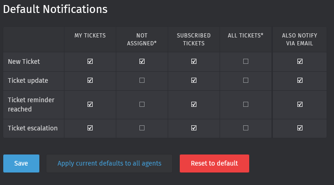
Task: Uncheck New Ticket under My Tickets
Action: tap(90, 61)
